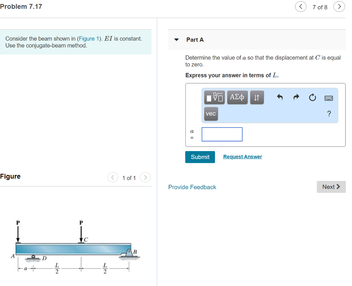Click the Problem 7.17 title
This screenshot has height=286, width=352.
(x=21, y=6)
